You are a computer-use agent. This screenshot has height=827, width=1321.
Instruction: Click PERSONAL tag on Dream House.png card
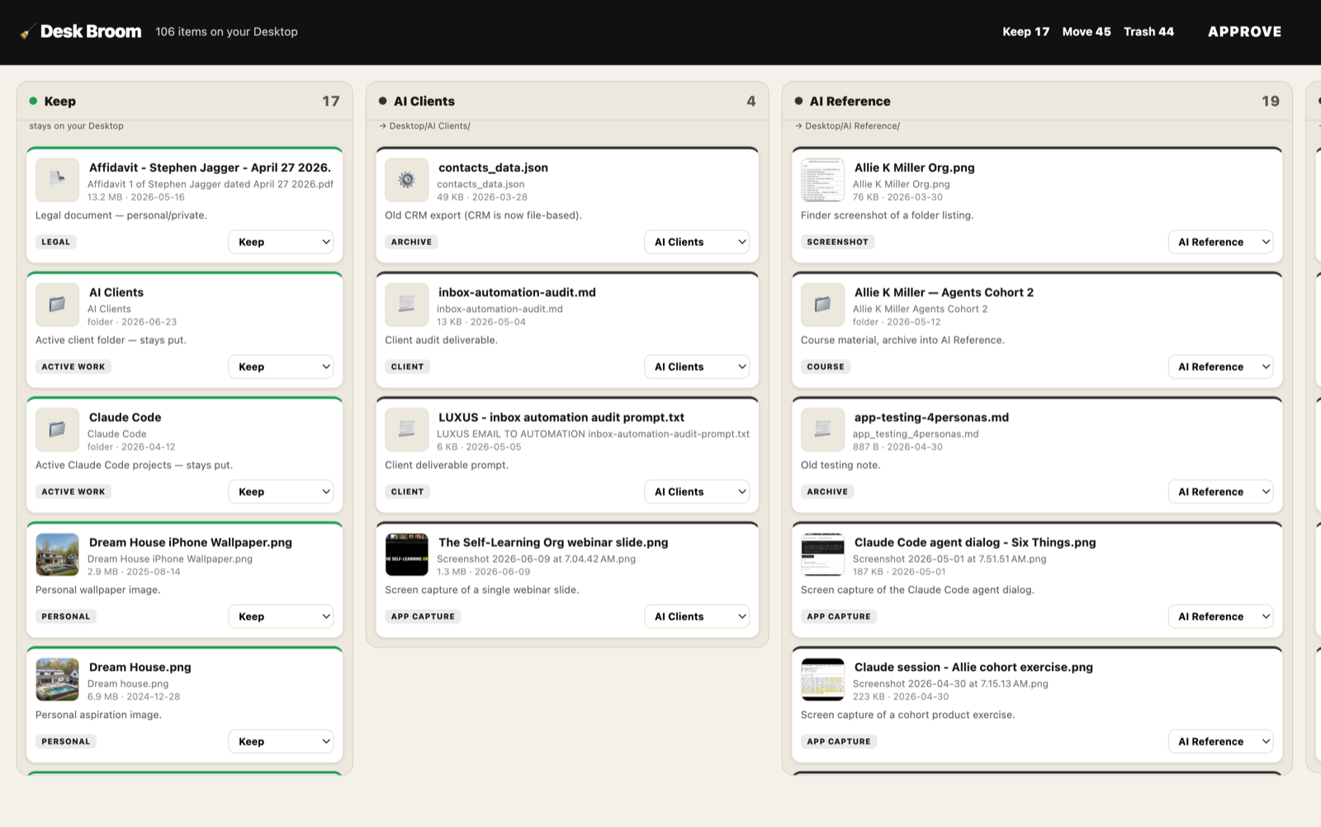[66, 741]
